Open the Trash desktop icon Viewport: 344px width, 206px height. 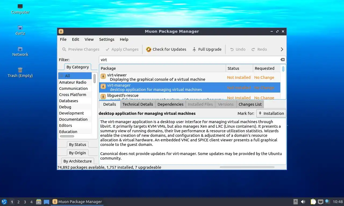[20, 73]
